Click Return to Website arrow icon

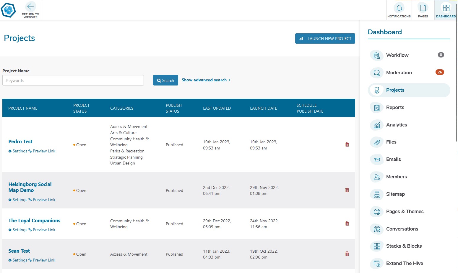coord(30,6)
